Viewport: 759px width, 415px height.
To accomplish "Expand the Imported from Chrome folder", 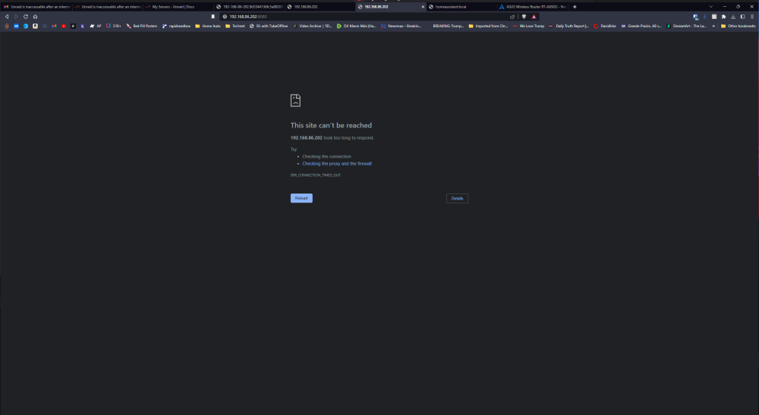I will coord(488,26).
